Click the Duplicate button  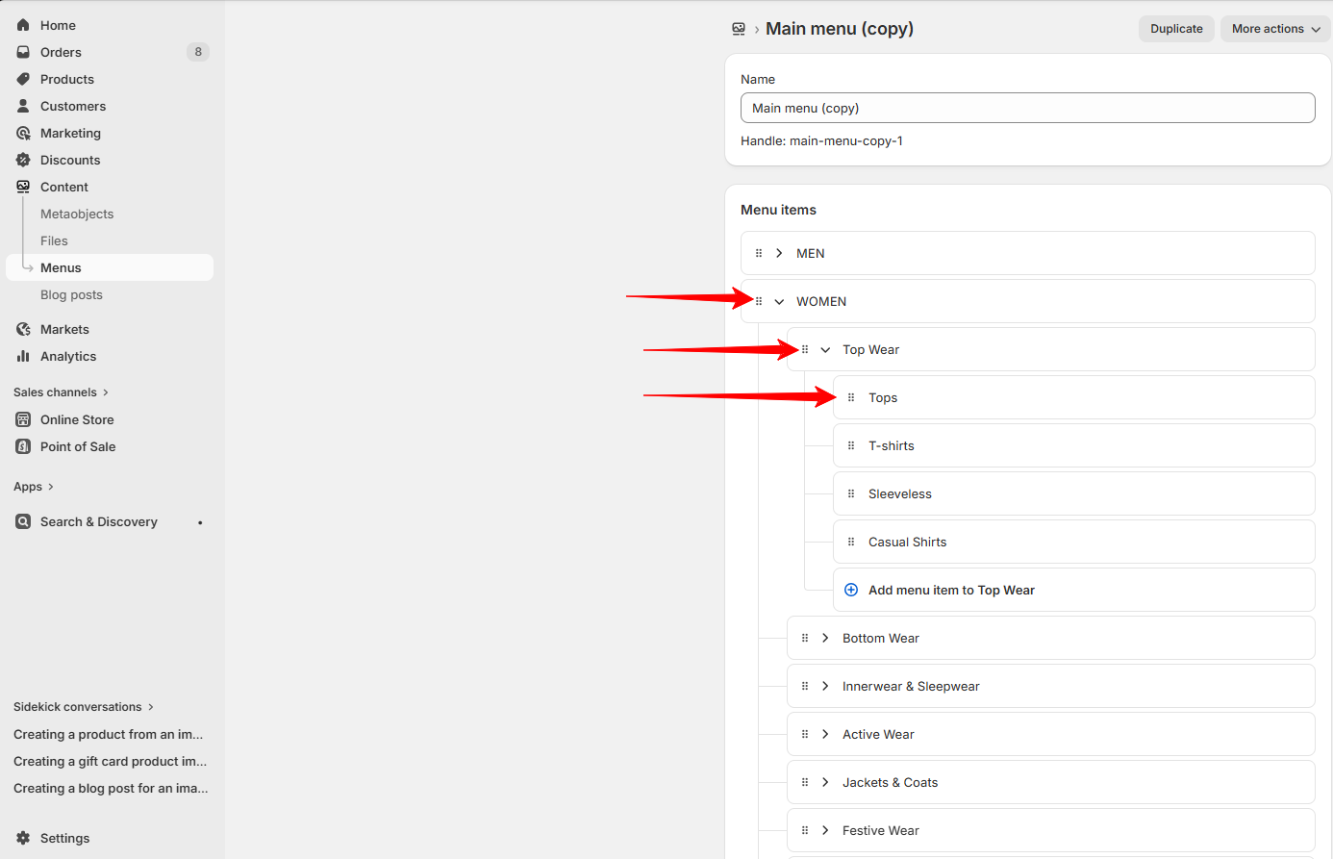(1176, 29)
